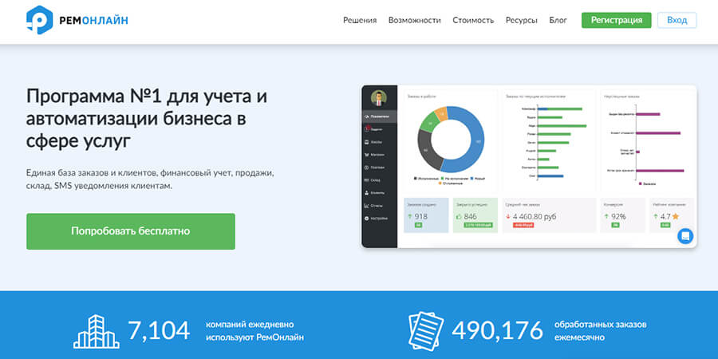
Task: Click the Вход login button
Action: (677, 20)
